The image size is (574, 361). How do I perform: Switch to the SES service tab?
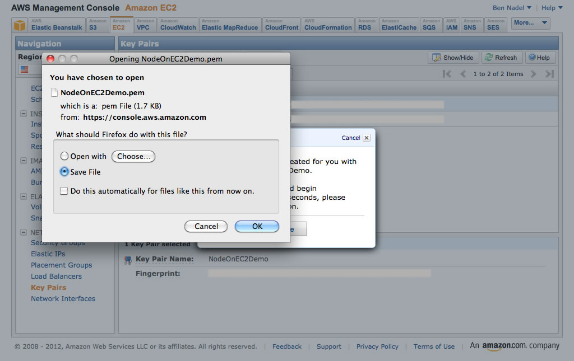click(x=496, y=25)
